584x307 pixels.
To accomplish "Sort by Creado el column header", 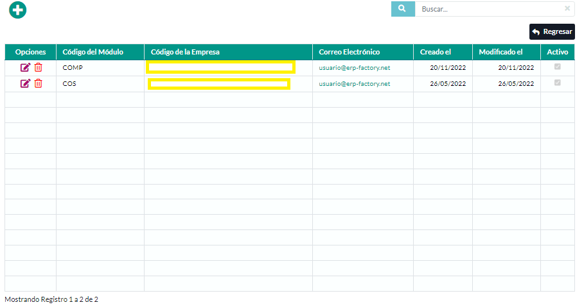I will click(x=436, y=52).
